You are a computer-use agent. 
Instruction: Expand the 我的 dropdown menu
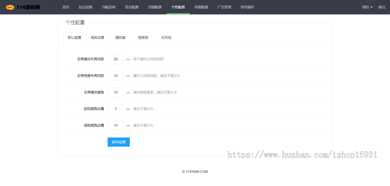click(x=367, y=7)
